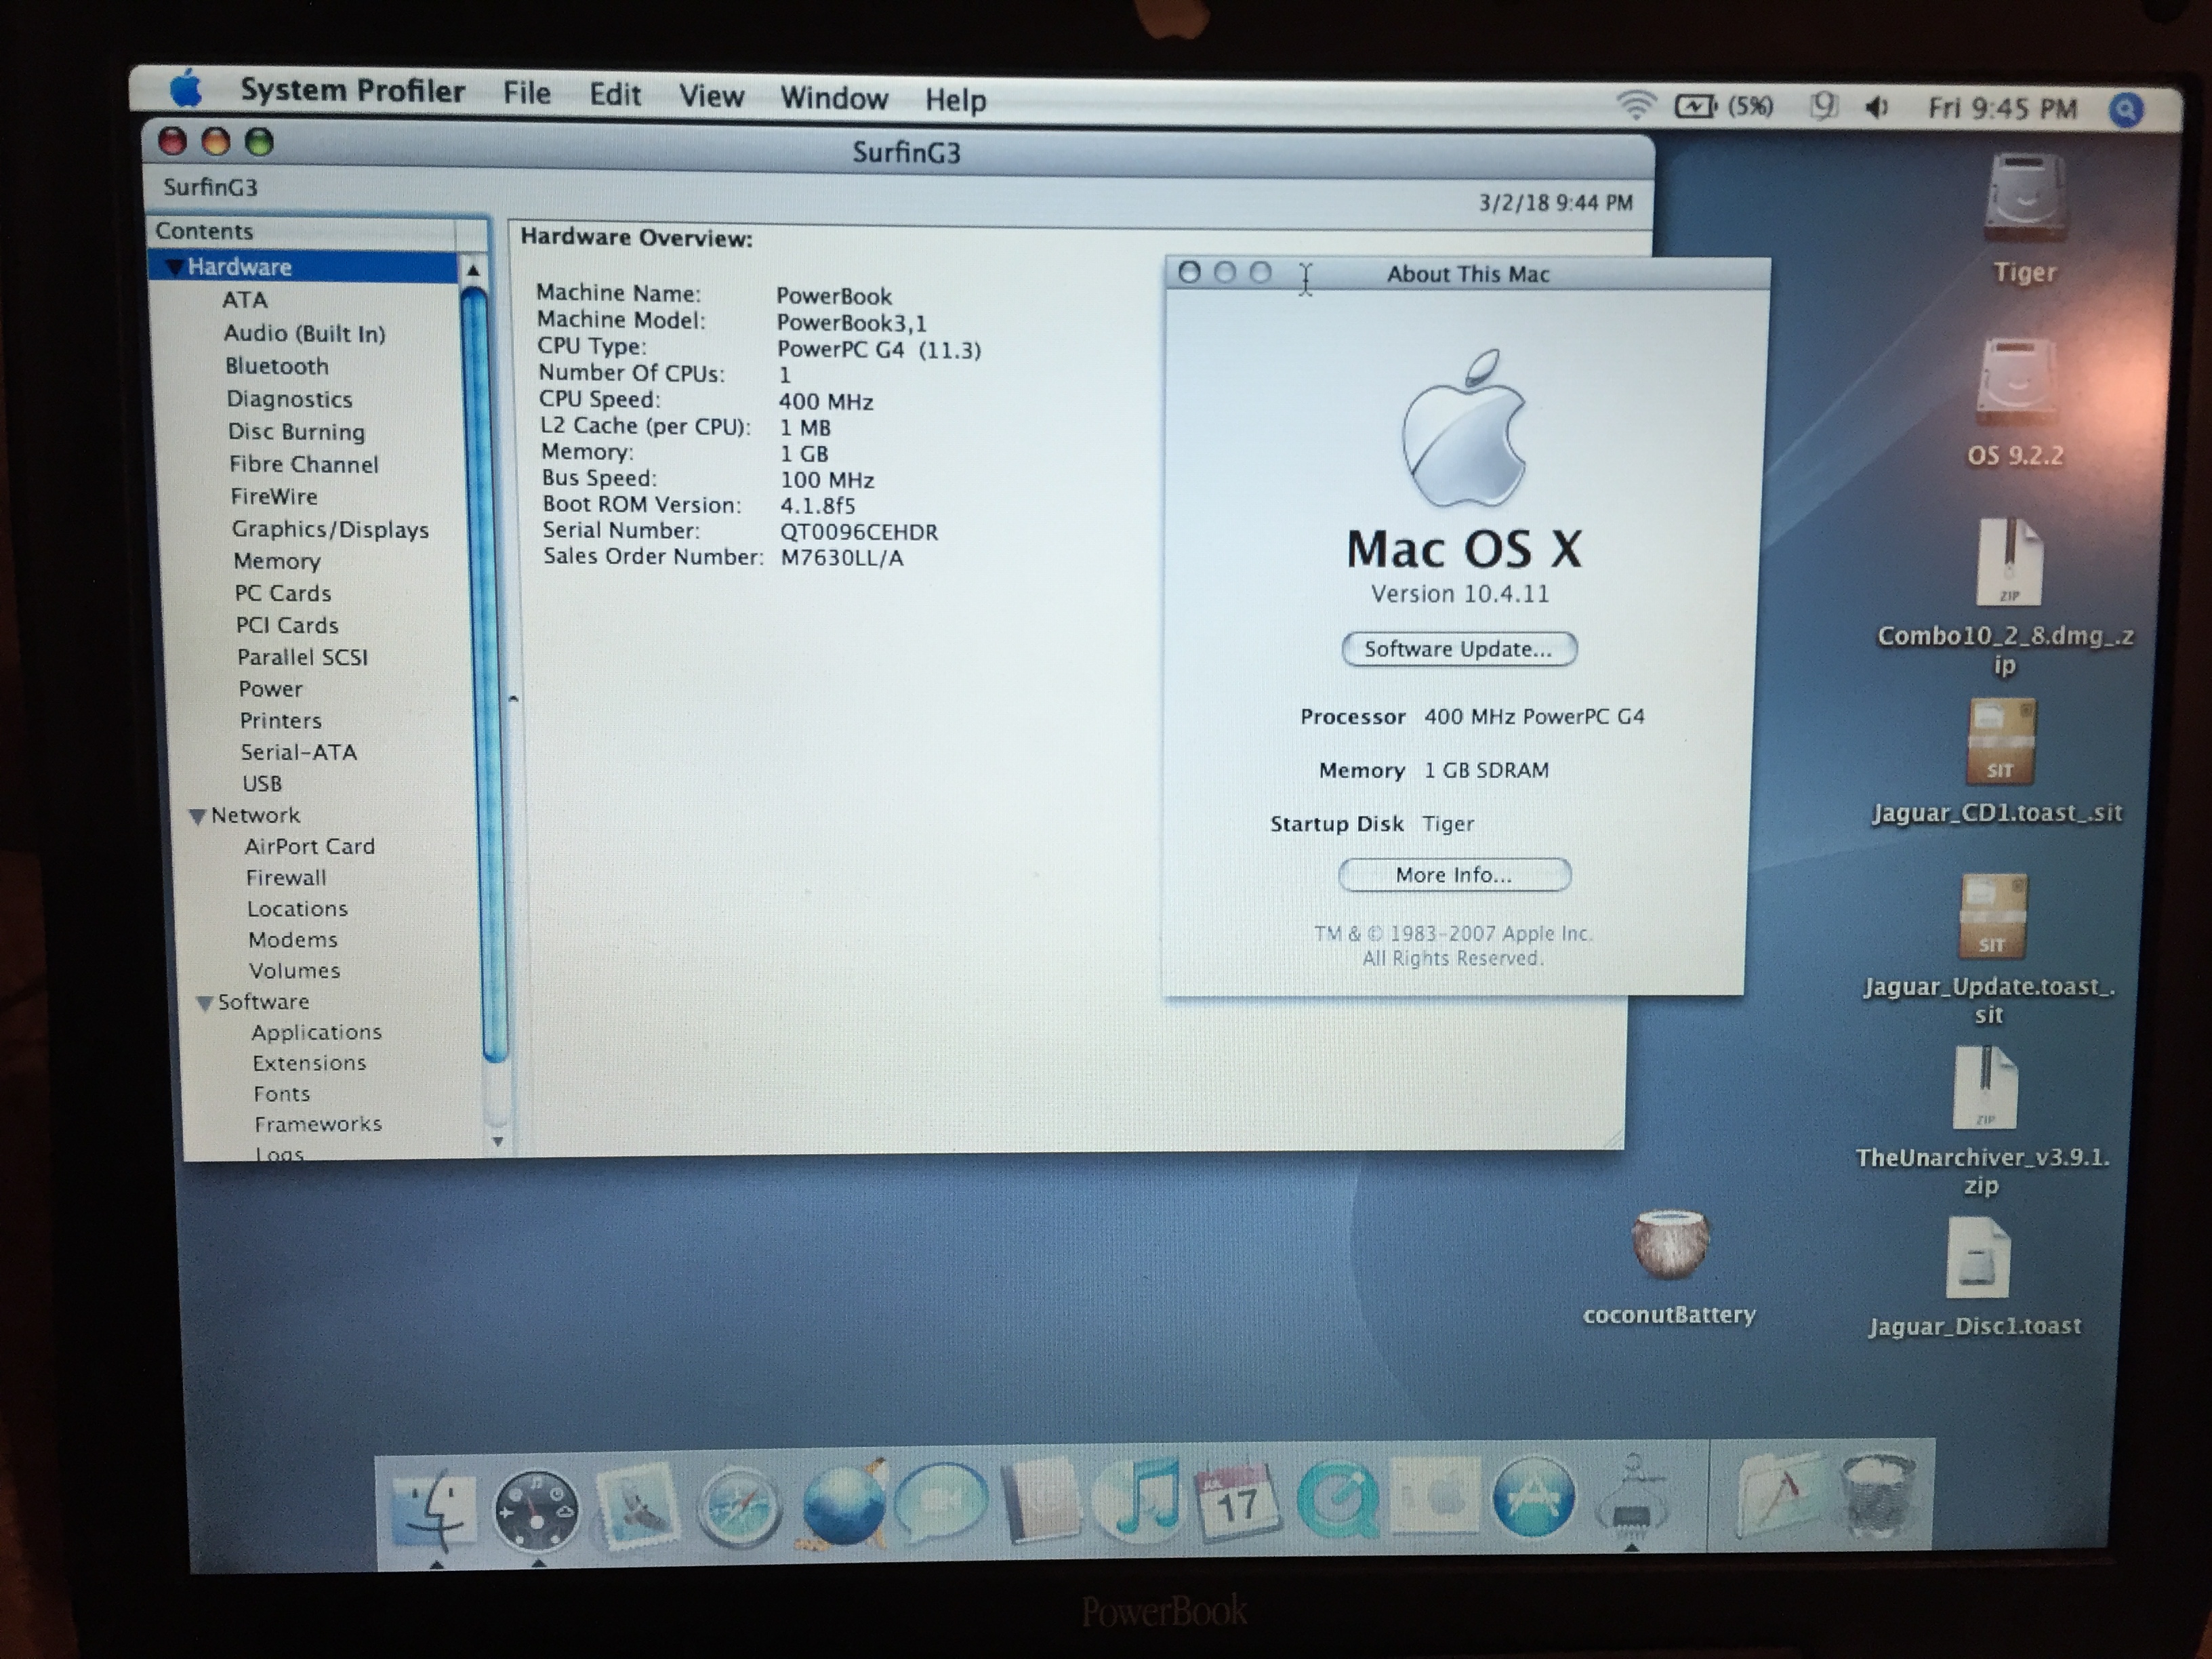Screen dimensions: 2212x1659
Task: Click the More Info... button
Action: tap(1455, 875)
